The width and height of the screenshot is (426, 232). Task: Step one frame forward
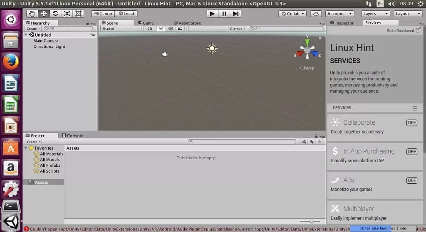tap(235, 14)
